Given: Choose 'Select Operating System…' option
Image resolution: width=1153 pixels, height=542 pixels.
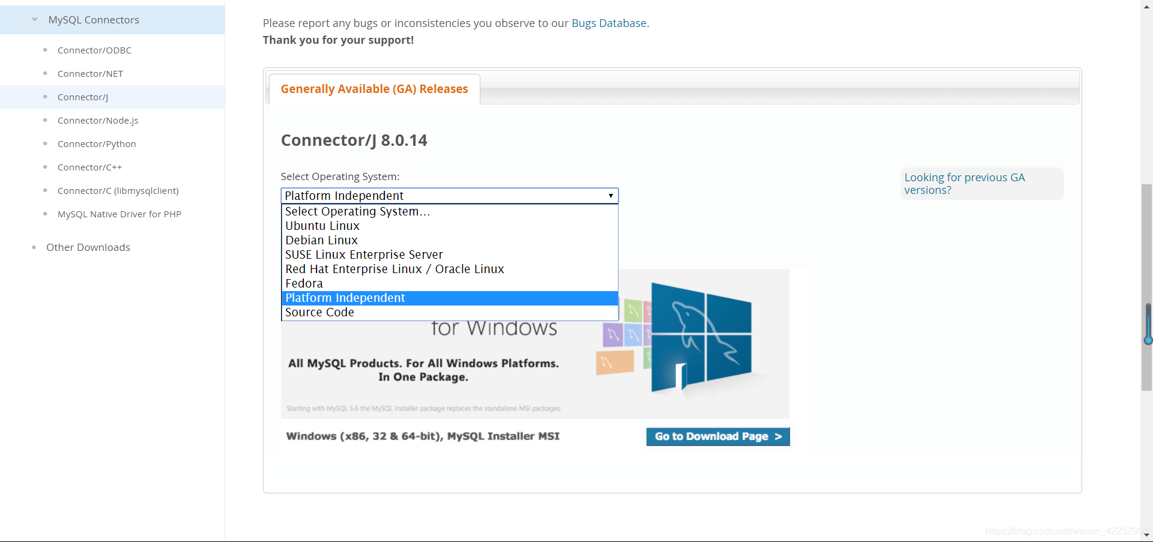Looking at the screenshot, I should click(450, 211).
